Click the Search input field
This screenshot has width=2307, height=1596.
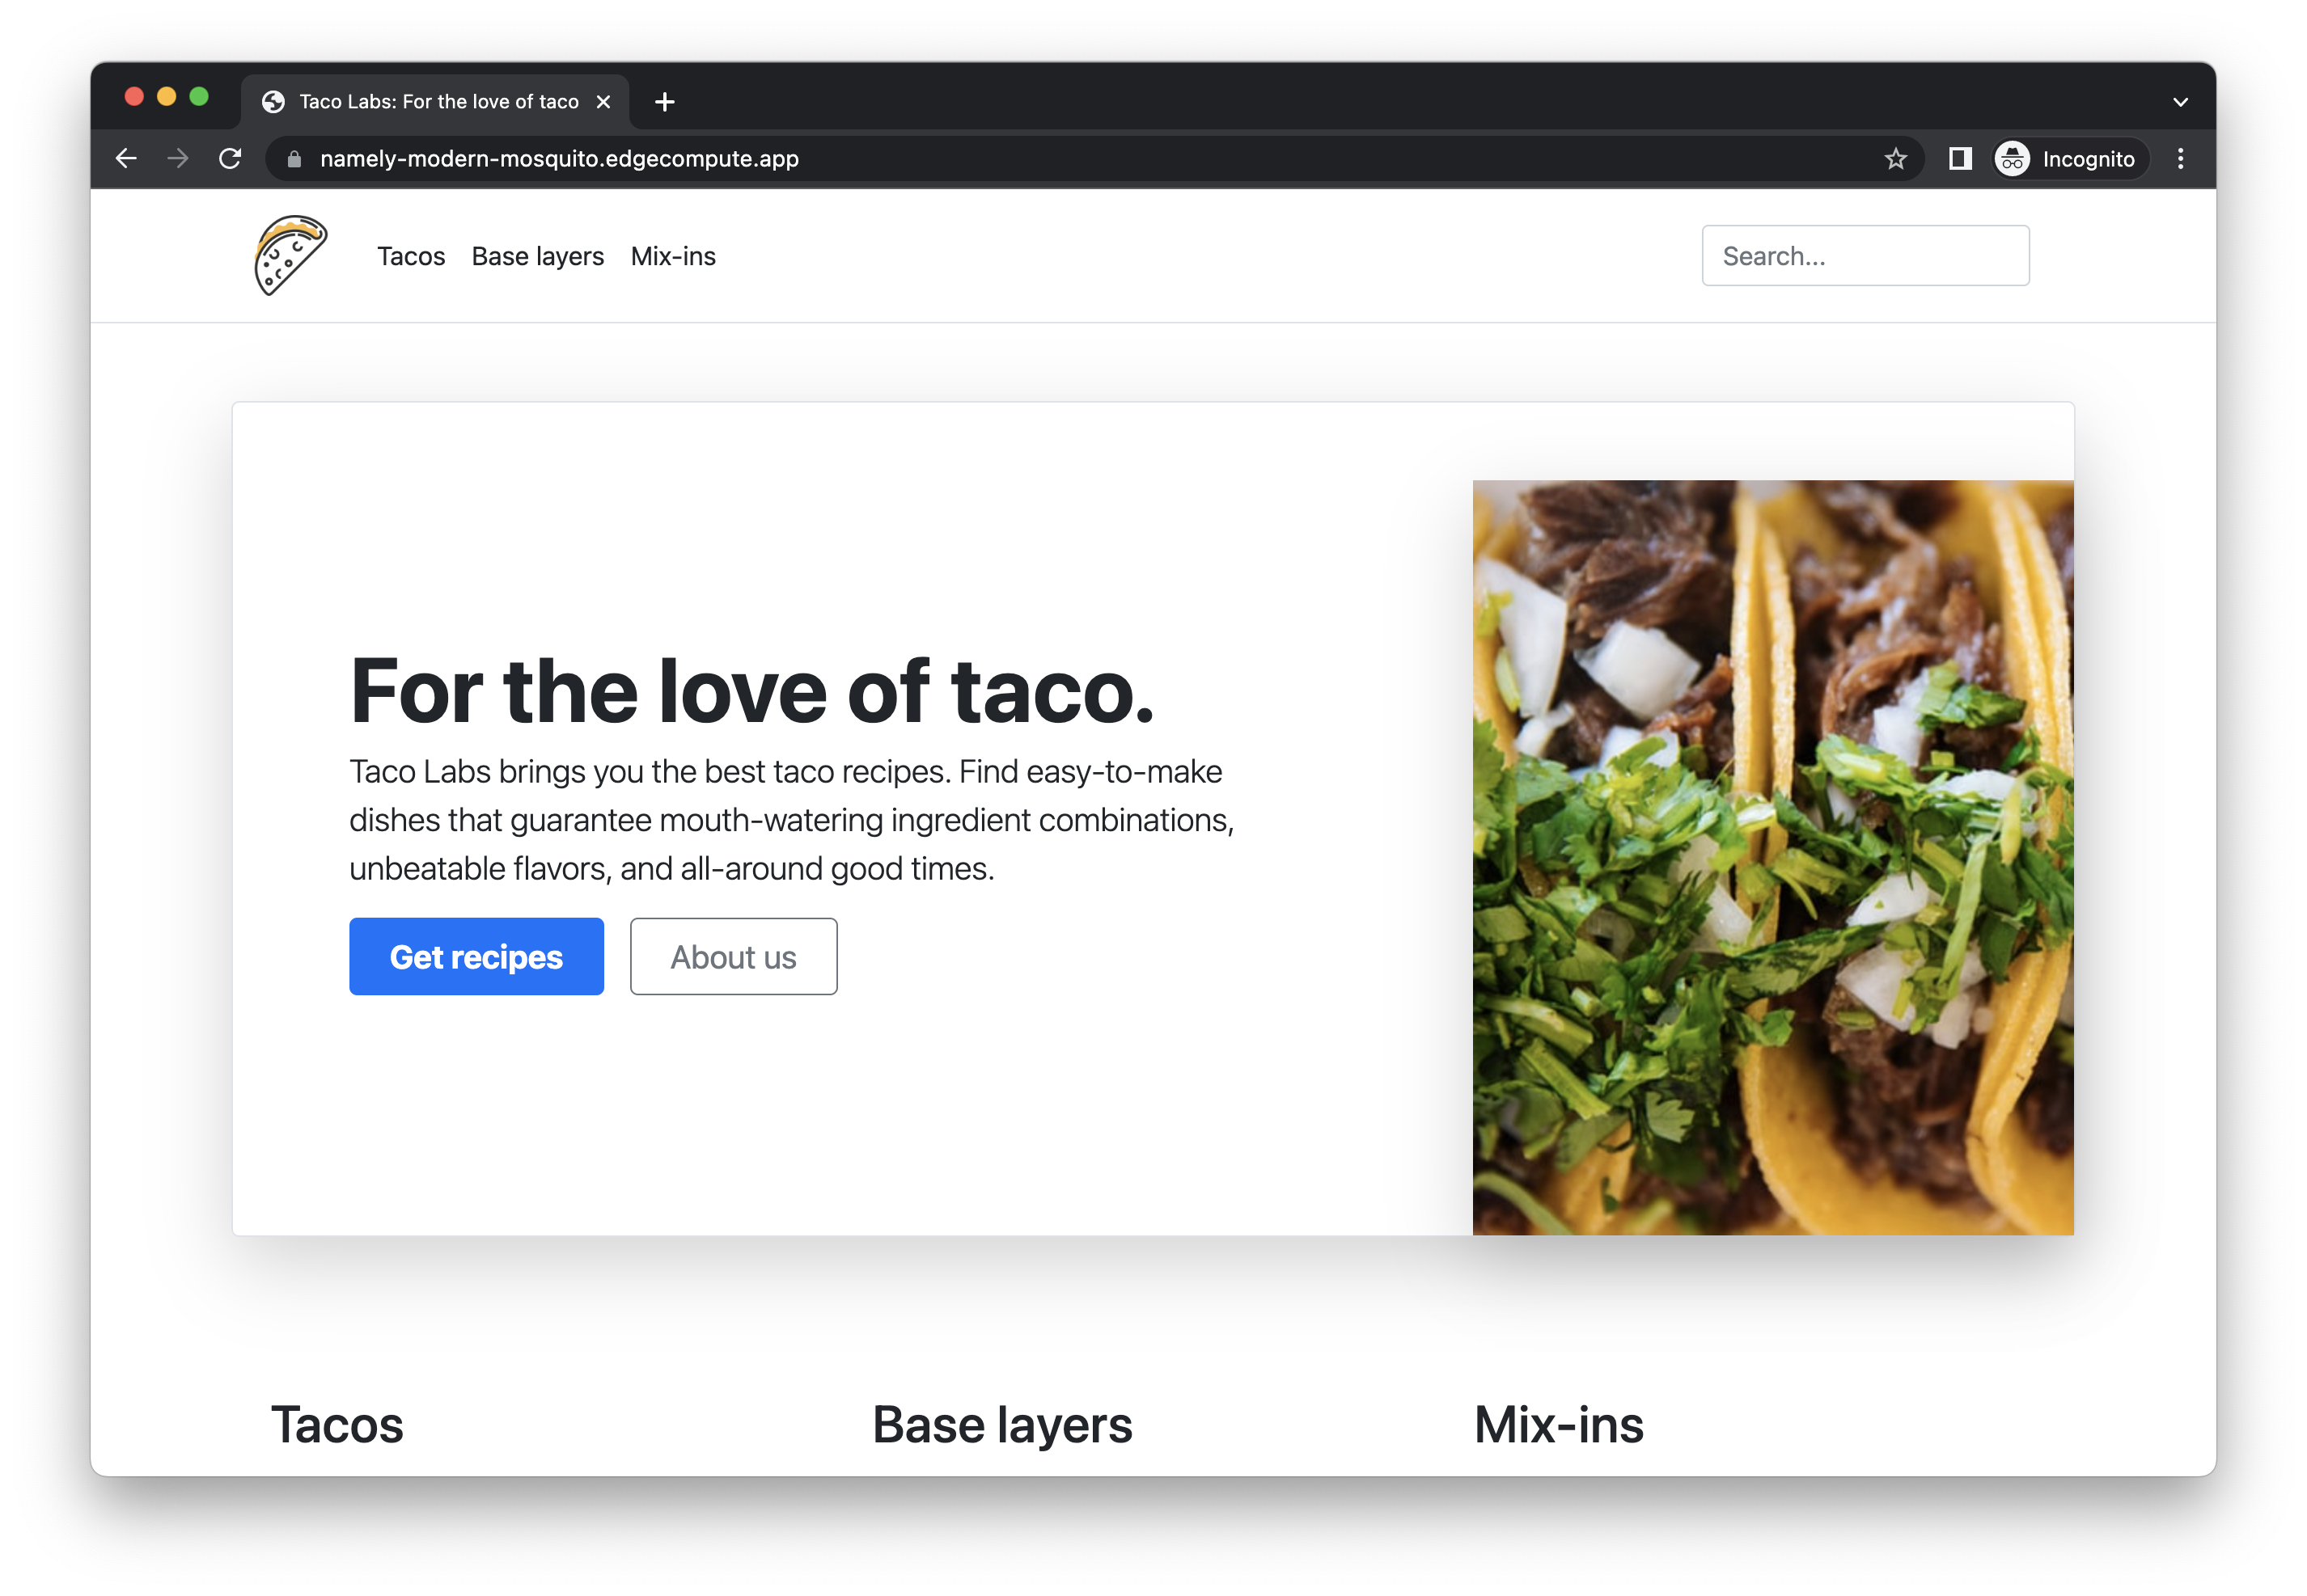click(1864, 254)
